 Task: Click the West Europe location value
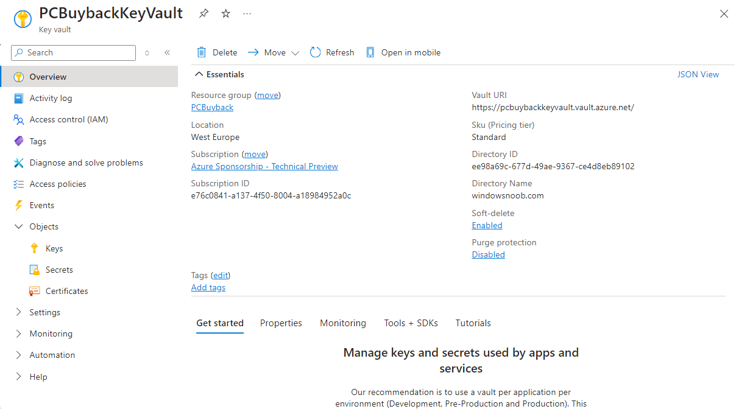click(x=216, y=137)
